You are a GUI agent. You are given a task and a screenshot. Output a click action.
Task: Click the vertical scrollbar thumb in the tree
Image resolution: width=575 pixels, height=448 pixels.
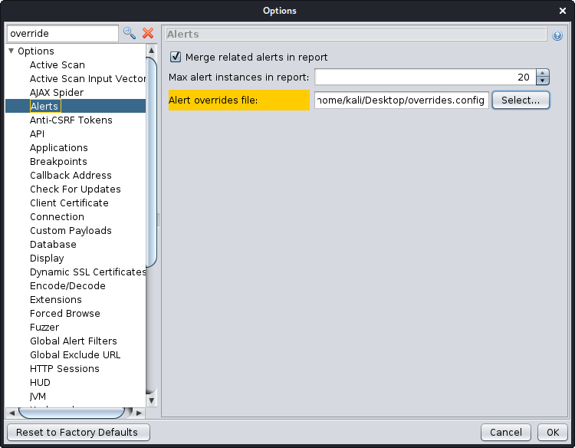click(152, 161)
